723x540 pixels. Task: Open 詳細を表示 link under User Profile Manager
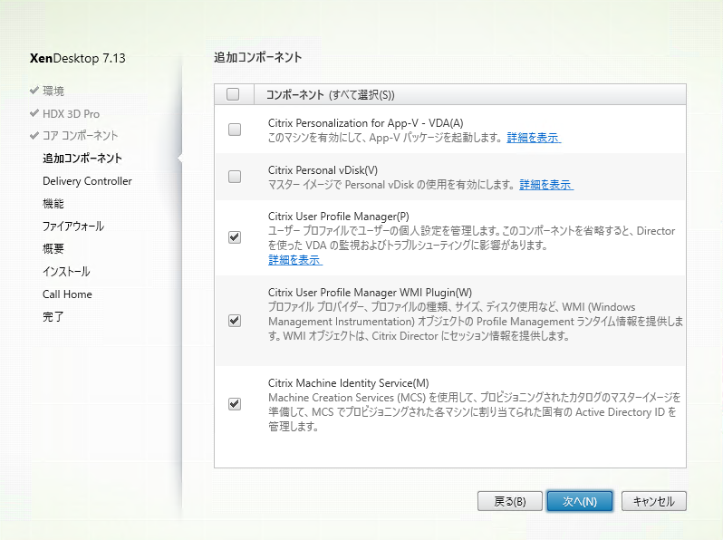295,260
